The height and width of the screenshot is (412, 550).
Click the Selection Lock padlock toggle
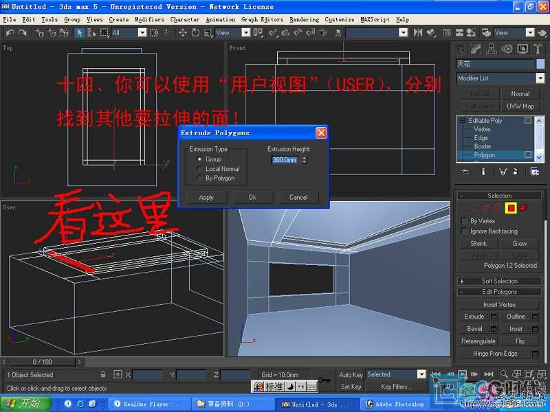click(103, 374)
